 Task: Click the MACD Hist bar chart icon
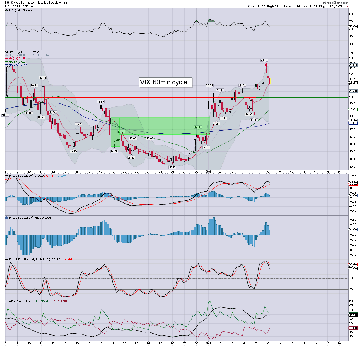click(x=7, y=218)
